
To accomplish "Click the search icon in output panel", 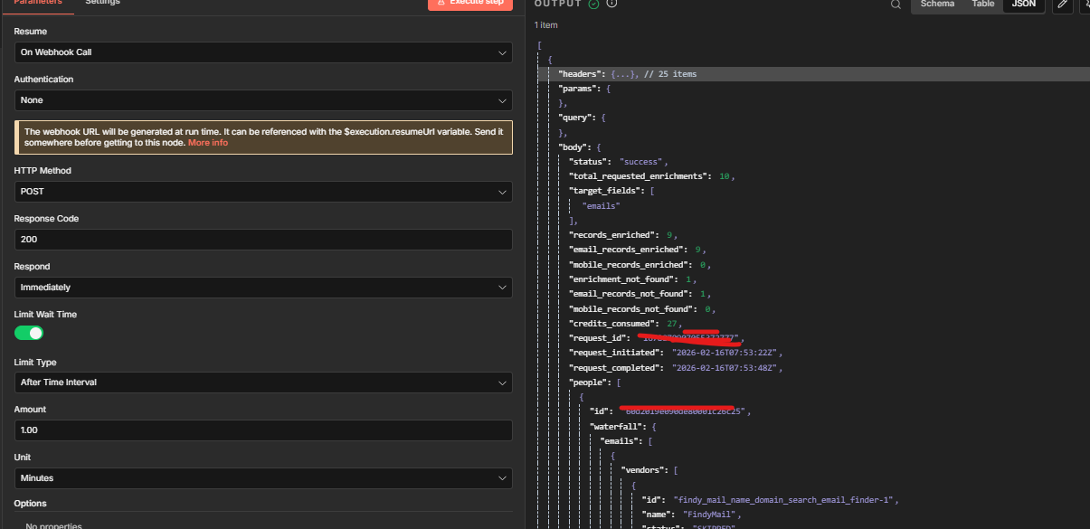I will pos(896,5).
